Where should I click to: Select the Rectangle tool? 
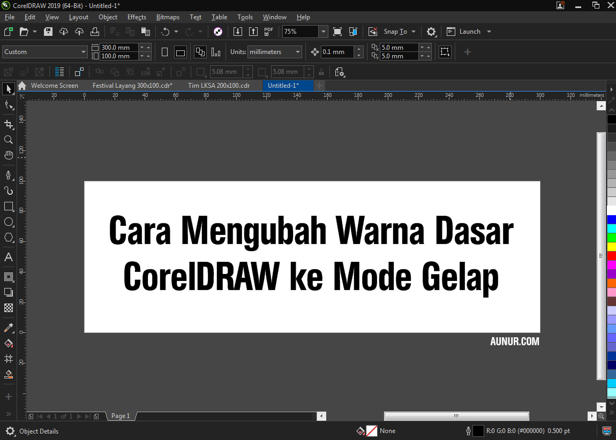[x=8, y=206]
